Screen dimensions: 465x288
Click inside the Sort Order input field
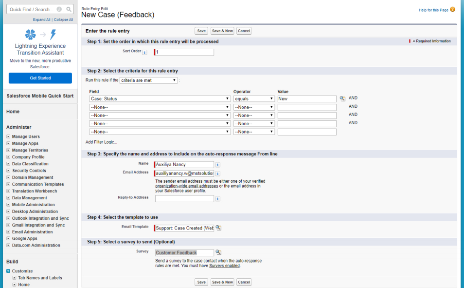pyautogui.click(x=183, y=52)
